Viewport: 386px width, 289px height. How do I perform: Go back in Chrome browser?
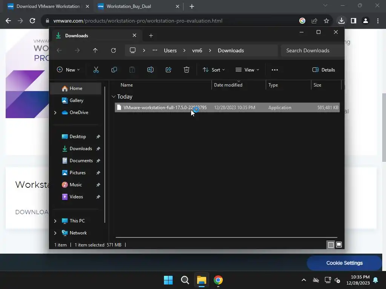pos(8,21)
